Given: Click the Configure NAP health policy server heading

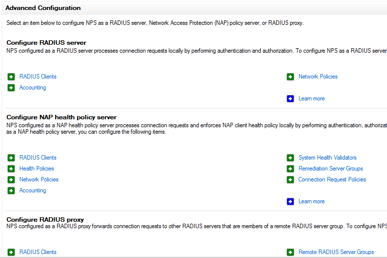Looking at the screenshot, I should point(62,117).
